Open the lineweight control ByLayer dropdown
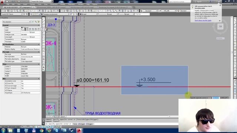237x133 pixels. pos(127,14)
